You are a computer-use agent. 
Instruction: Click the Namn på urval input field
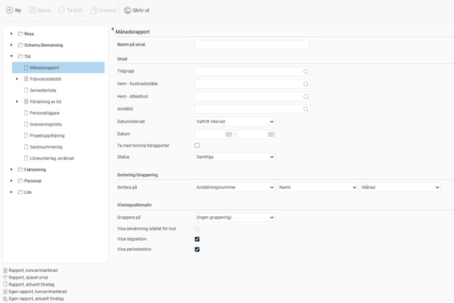click(252, 45)
